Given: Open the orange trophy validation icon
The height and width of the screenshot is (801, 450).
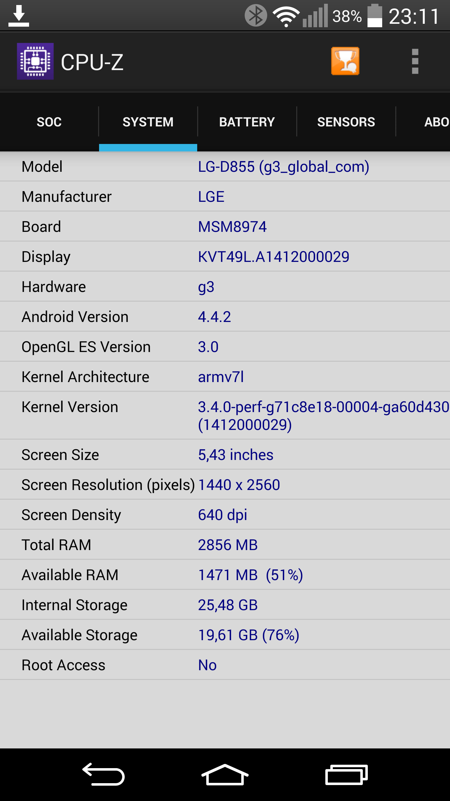Looking at the screenshot, I should coord(345,61).
